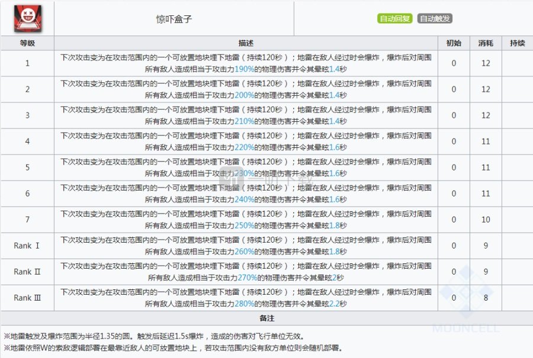Select the 惊吓盒子 skill name text
The width and height of the screenshot is (533, 358).
[x=174, y=19]
